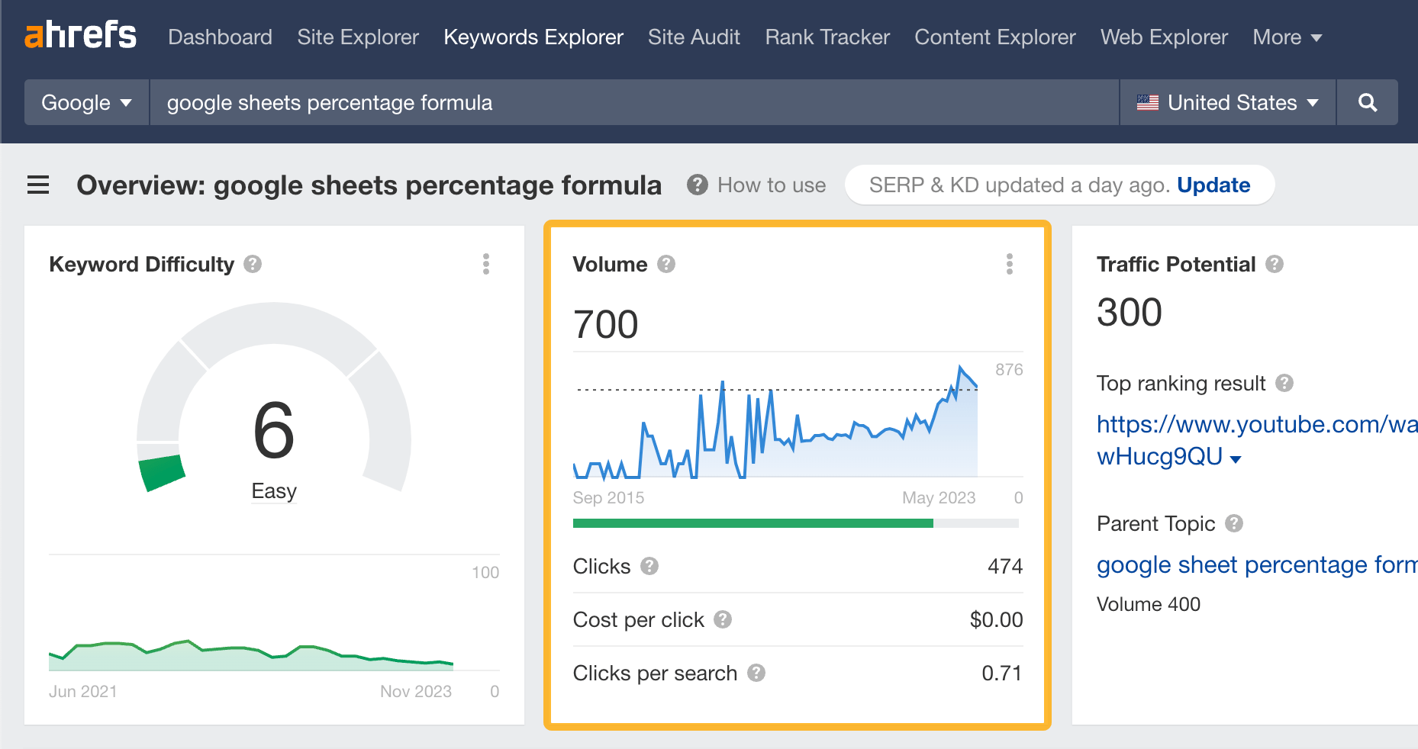
Task: Open Rank Tracker from navigation
Action: 827,37
